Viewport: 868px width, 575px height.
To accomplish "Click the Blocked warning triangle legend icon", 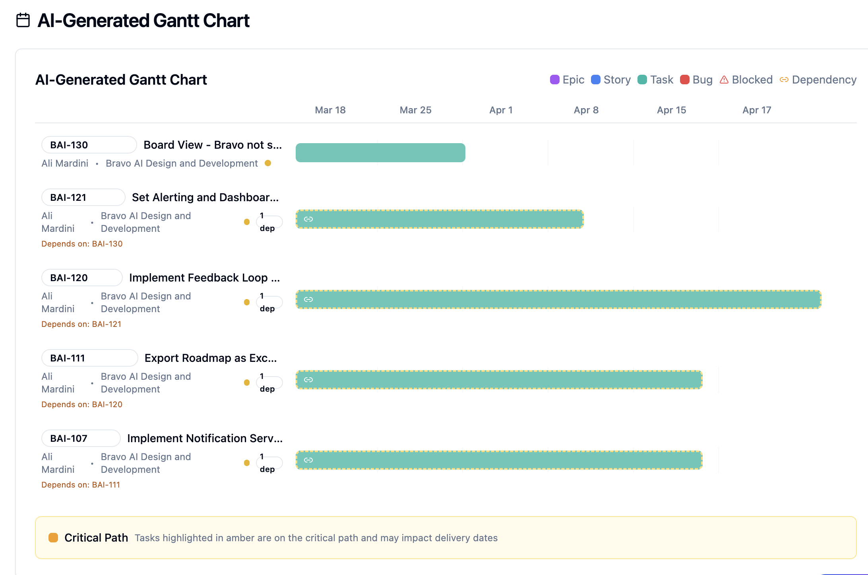I will tap(724, 80).
